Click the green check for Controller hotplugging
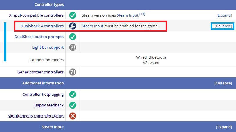236x132 pixels. click(73, 94)
